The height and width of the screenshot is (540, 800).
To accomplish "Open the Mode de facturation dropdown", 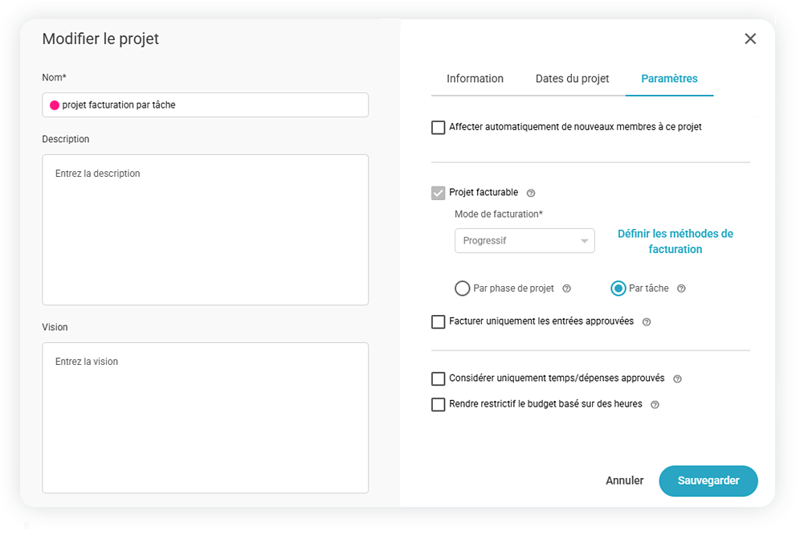I will click(524, 241).
